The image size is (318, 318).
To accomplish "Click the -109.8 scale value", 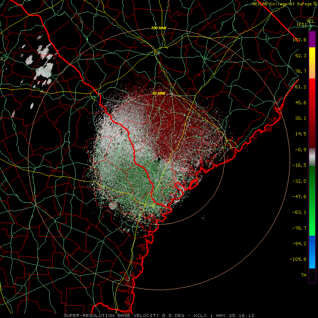I will (x=298, y=259).
